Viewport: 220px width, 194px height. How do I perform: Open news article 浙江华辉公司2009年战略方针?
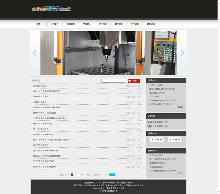[x=45, y=151]
